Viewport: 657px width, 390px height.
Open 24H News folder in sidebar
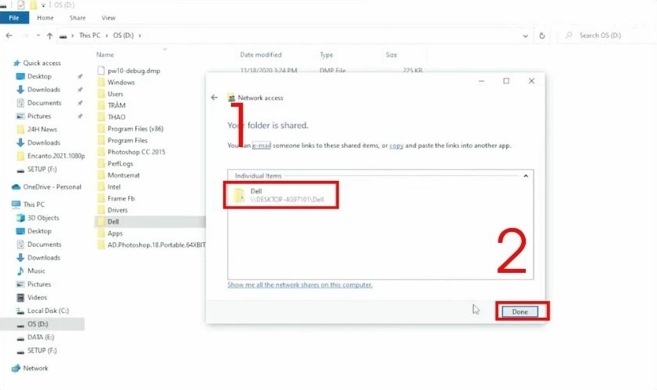42,129
